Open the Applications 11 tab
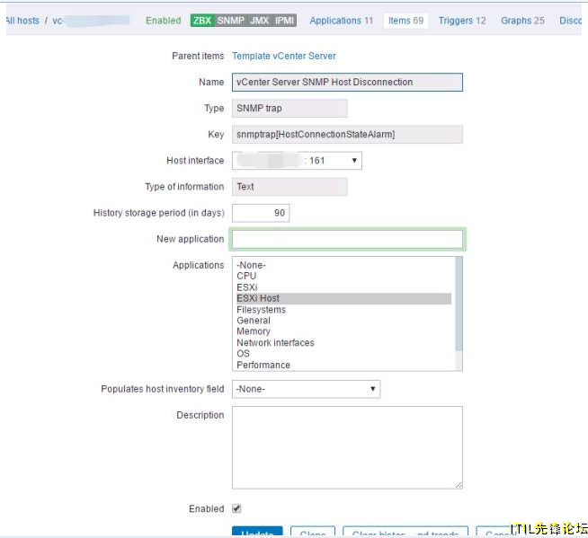 coord(342,21)
